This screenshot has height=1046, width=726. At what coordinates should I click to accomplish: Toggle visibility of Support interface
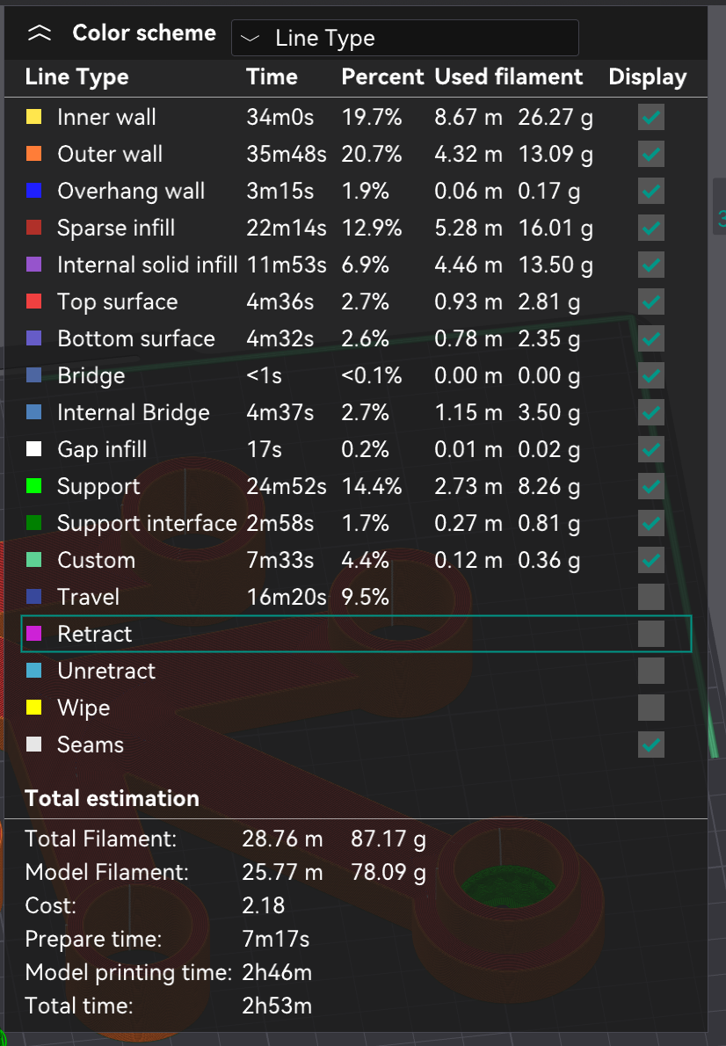point(650,522)
